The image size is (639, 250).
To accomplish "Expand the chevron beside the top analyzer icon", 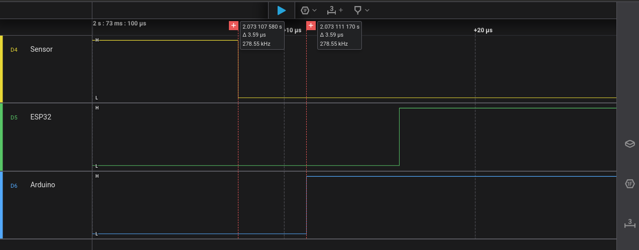I will 315,10.
